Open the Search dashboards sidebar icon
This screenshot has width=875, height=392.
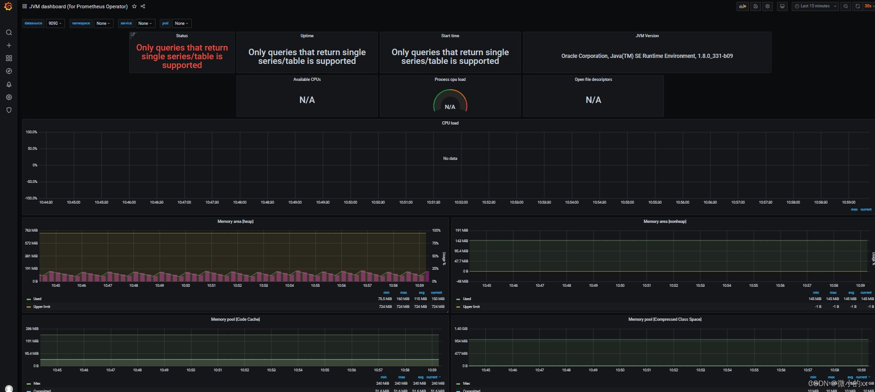pyautogui.click(x=9, y=33)
